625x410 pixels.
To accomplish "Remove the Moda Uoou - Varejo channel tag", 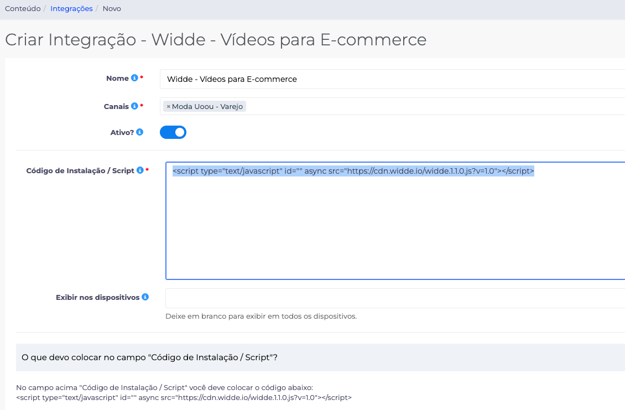I will pyautogui.click(x=169, y=106).
